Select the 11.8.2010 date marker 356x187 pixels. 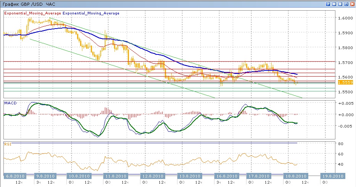[x=115, y=176]
